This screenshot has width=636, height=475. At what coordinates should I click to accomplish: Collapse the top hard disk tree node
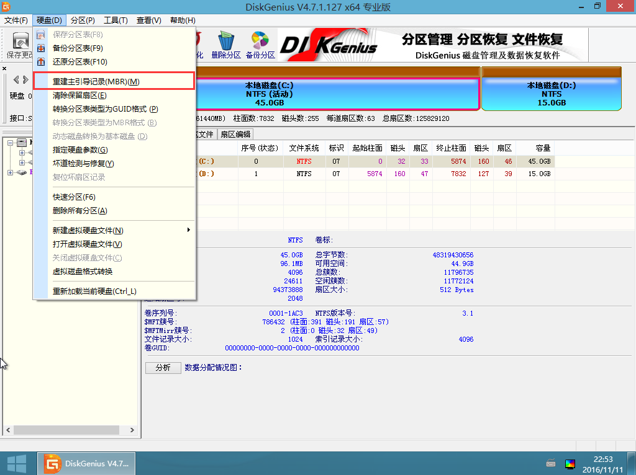point(10,143)
